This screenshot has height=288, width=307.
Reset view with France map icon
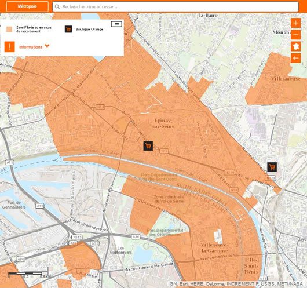(295, 46)
